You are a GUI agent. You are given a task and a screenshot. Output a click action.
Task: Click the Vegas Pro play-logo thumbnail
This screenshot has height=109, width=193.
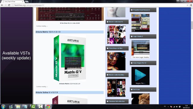(141, 76)
